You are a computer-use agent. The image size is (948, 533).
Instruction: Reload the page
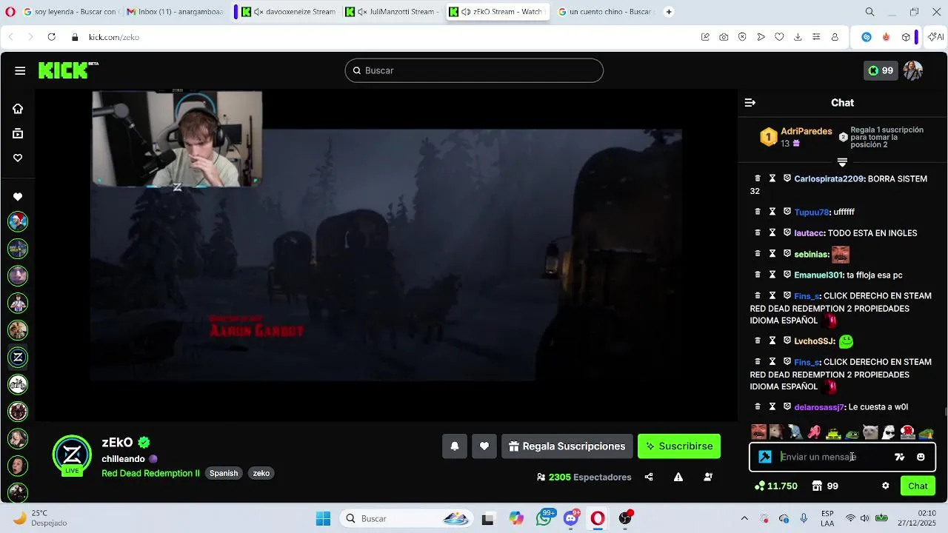(x=51, y=37)
